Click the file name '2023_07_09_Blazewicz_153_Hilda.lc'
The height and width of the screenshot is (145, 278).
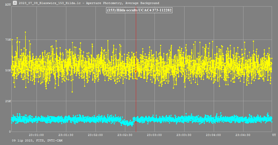(50, 3)
